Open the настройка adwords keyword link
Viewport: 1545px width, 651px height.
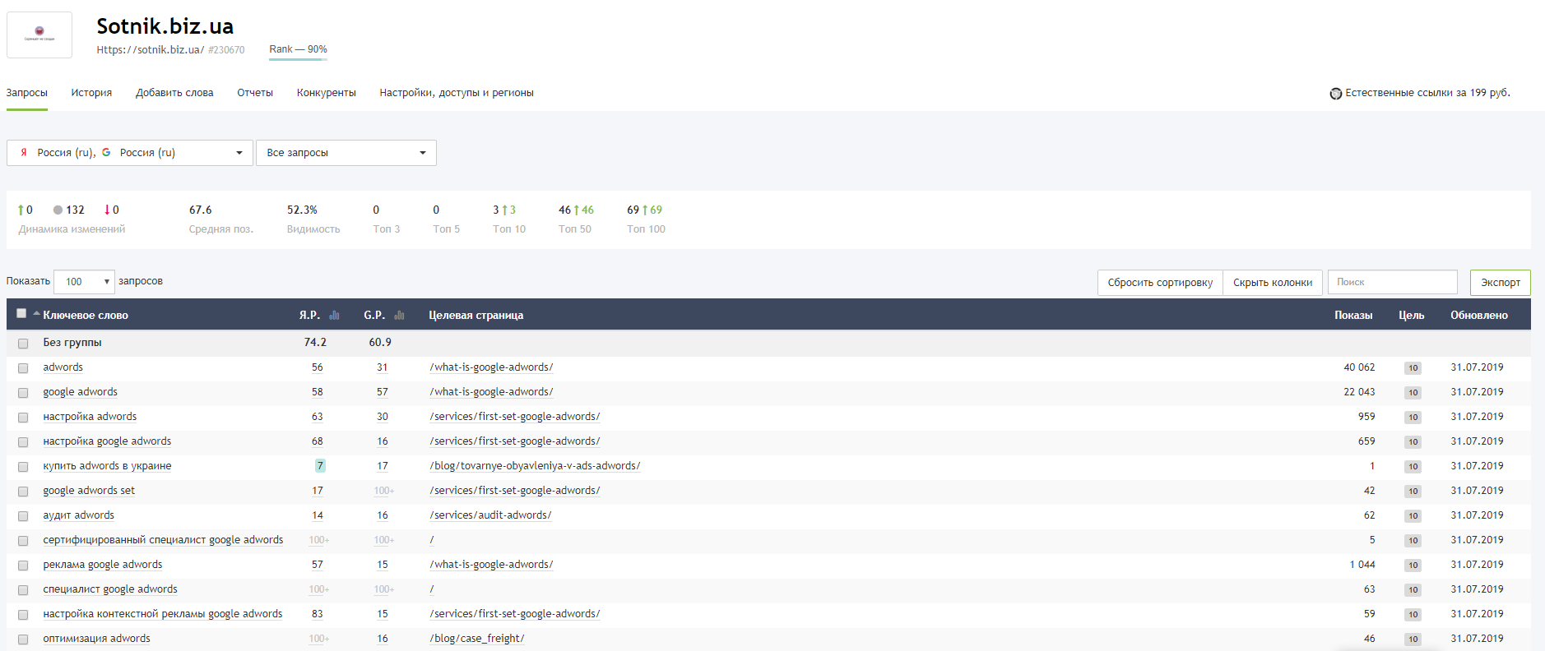(x=90, y=417)
